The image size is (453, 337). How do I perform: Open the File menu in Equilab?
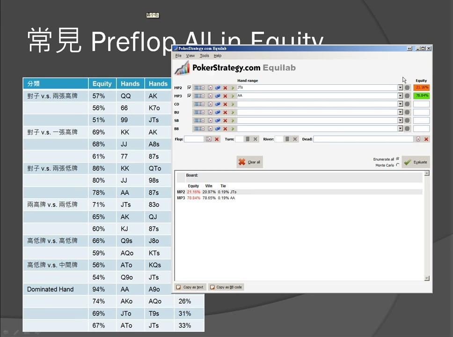pyautogui.click(x=179, y=55)
